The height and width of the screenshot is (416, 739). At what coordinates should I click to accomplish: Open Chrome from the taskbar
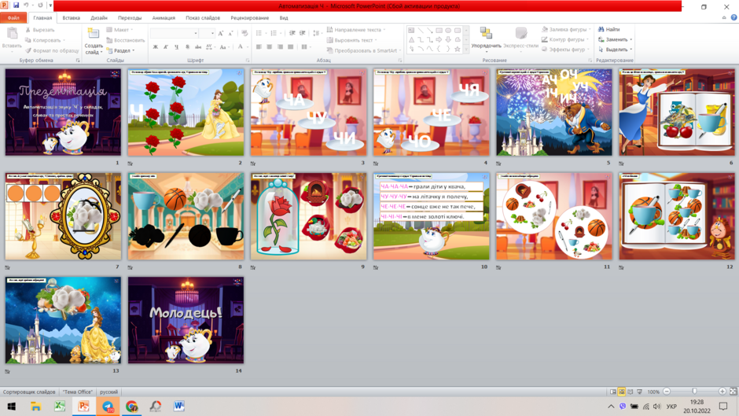[x=131, y=406]
